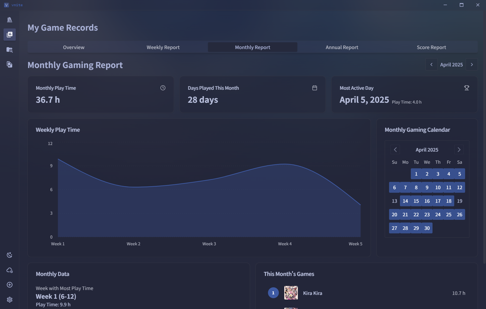Image resolution: width=486 pixels, height=309 pixels.
Task: Click Play Time: 4.0 h label
Action: pyautogui.click(x=407, y=102)
